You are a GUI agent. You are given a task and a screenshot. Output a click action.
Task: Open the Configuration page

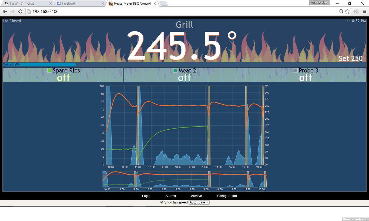[227, 196]
